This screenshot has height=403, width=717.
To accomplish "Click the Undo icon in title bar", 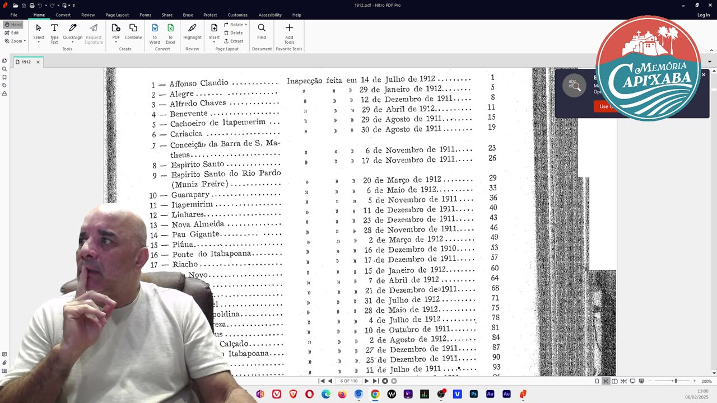I will click(x=40, y=6).
